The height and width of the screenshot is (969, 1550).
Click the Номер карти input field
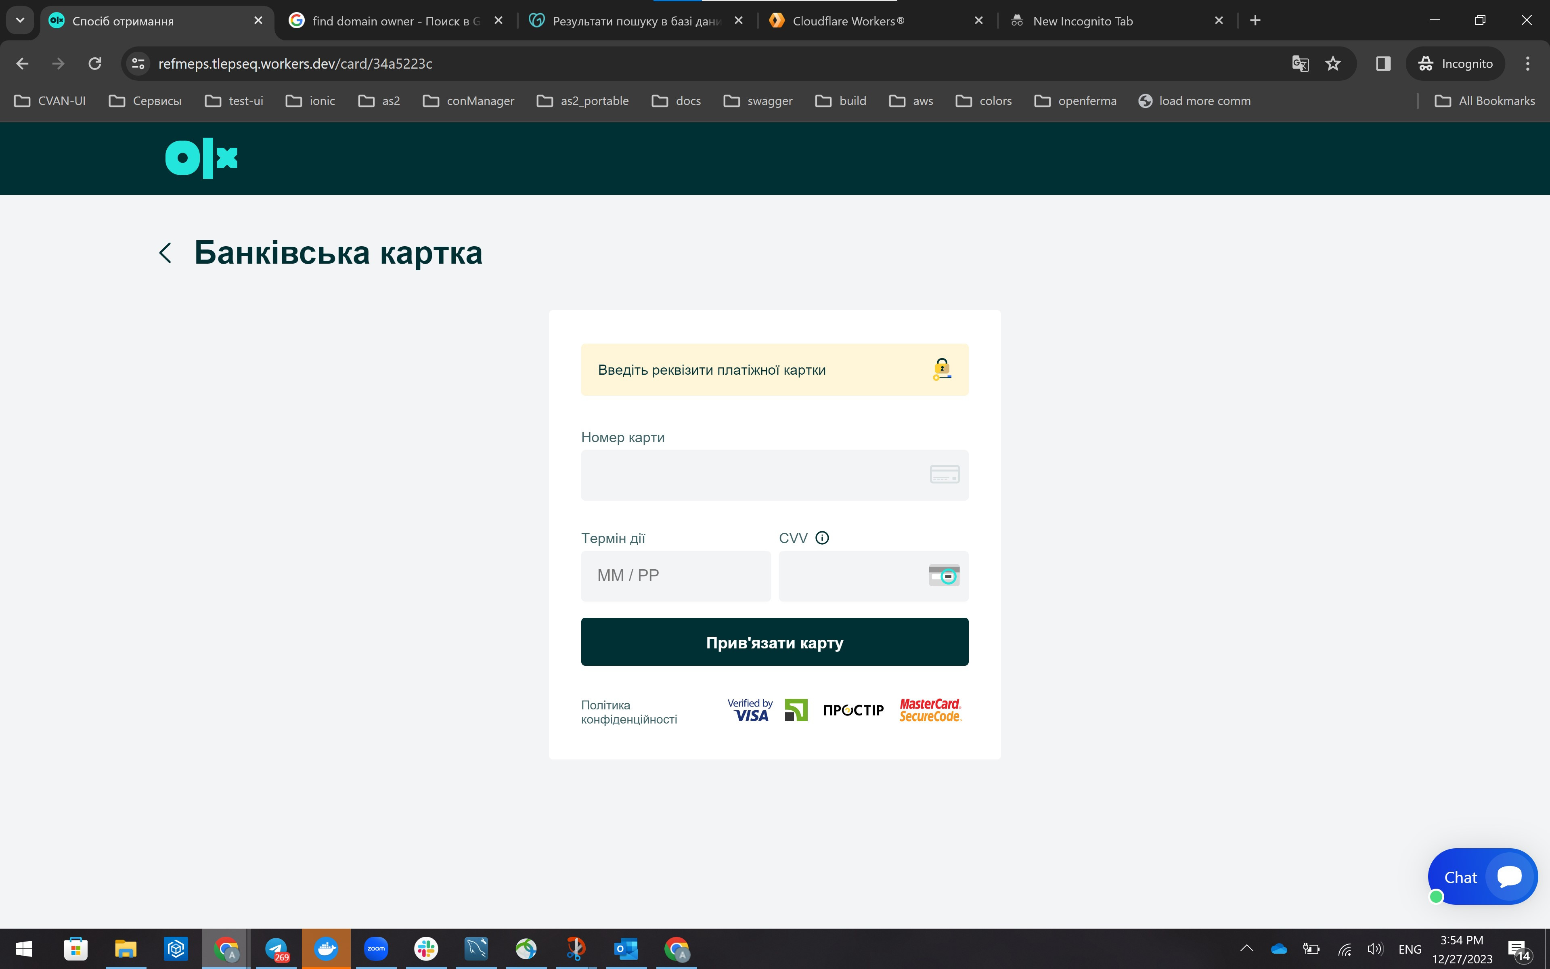pyautogui.click(x=752, y=475)
